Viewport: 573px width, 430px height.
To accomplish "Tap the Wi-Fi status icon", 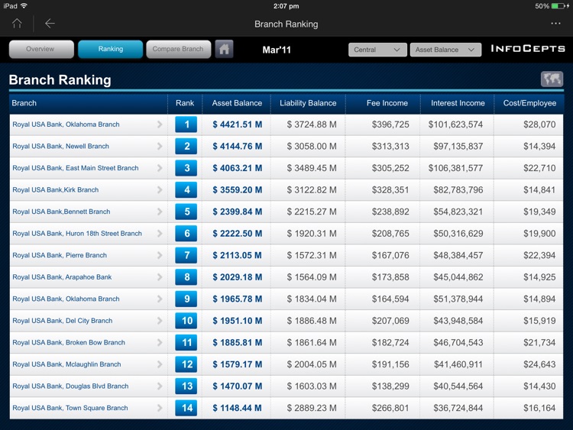I will [24, 5].
